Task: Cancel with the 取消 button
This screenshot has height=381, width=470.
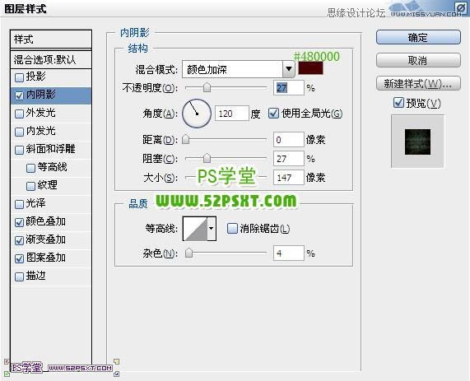Action: (418, 61)
